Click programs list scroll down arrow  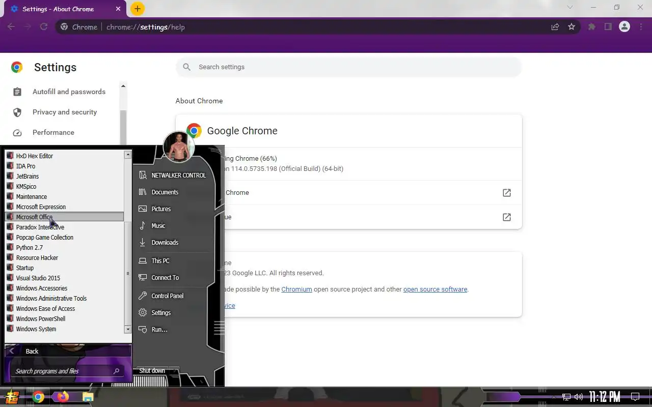click(x=127, y=330)
